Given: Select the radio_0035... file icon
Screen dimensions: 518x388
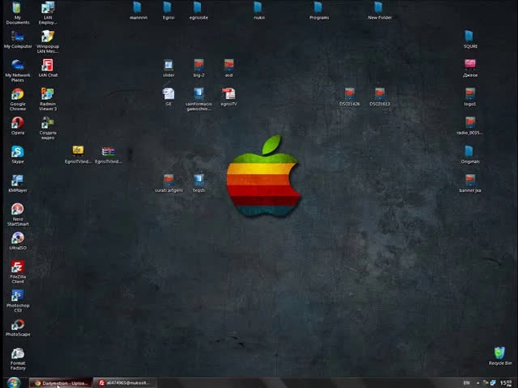Looking at the screenshot, I should pyautogui.click(x=470, y=126).
